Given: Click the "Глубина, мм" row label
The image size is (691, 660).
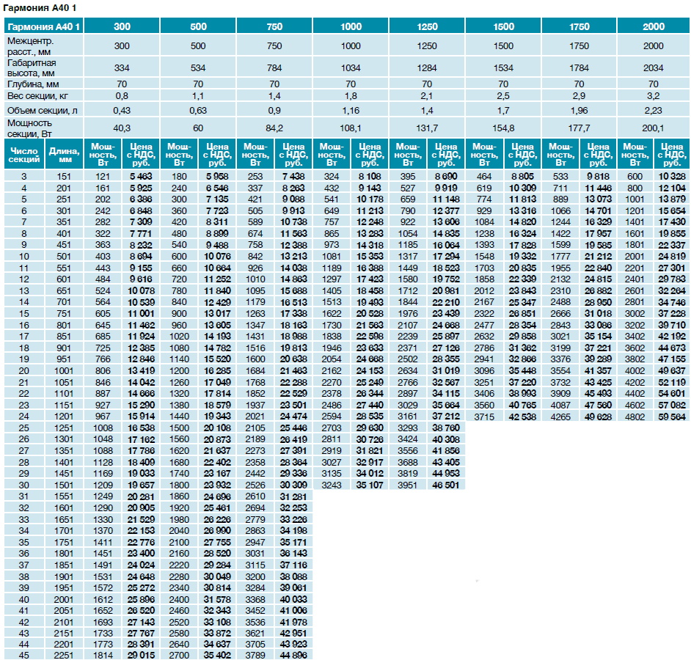Looking at the screenshot, I should coord(33,84).
